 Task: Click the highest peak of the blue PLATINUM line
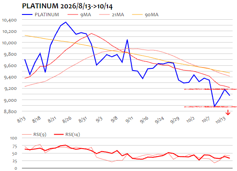66,22
